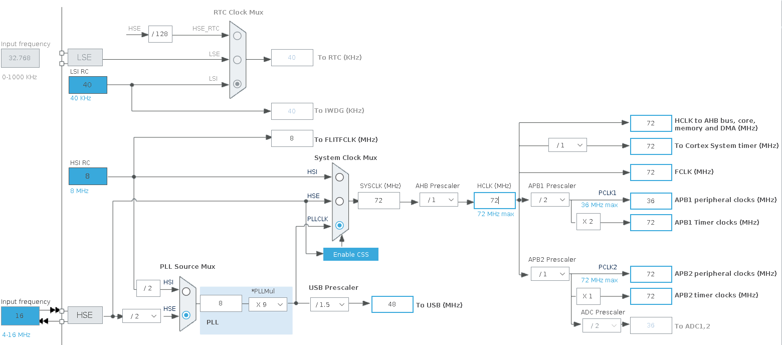The height and width of the screenshot is (345, 782).
Task: Click the To FLITFCLK (MHz) value box
Action: coord(292,138)
